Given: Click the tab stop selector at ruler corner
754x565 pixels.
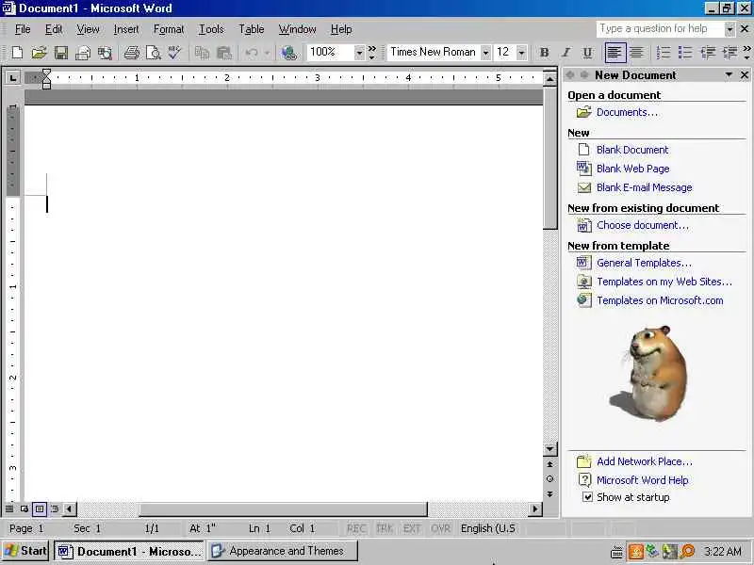Looking at the screenshot, I should click(13, 77).
